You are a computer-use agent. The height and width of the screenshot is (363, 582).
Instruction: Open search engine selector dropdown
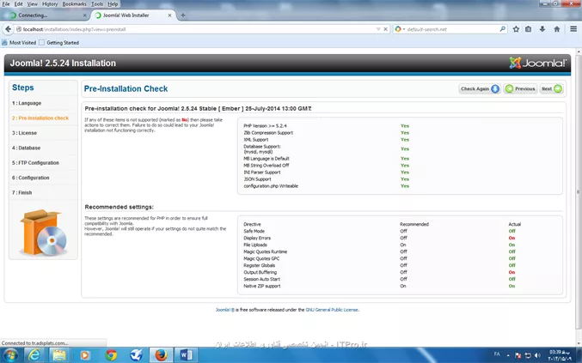tap(400, 29)
